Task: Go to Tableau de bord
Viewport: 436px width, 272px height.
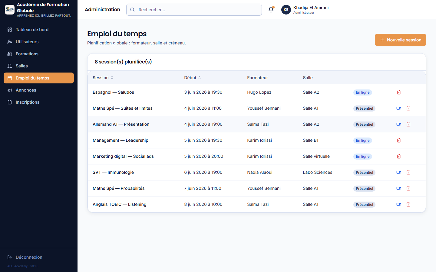Action: (39, 30)
